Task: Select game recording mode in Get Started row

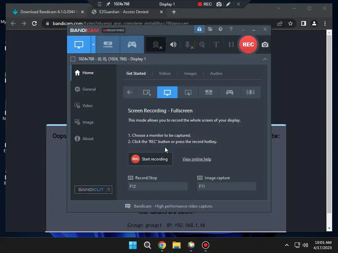Action: (230, 92)
